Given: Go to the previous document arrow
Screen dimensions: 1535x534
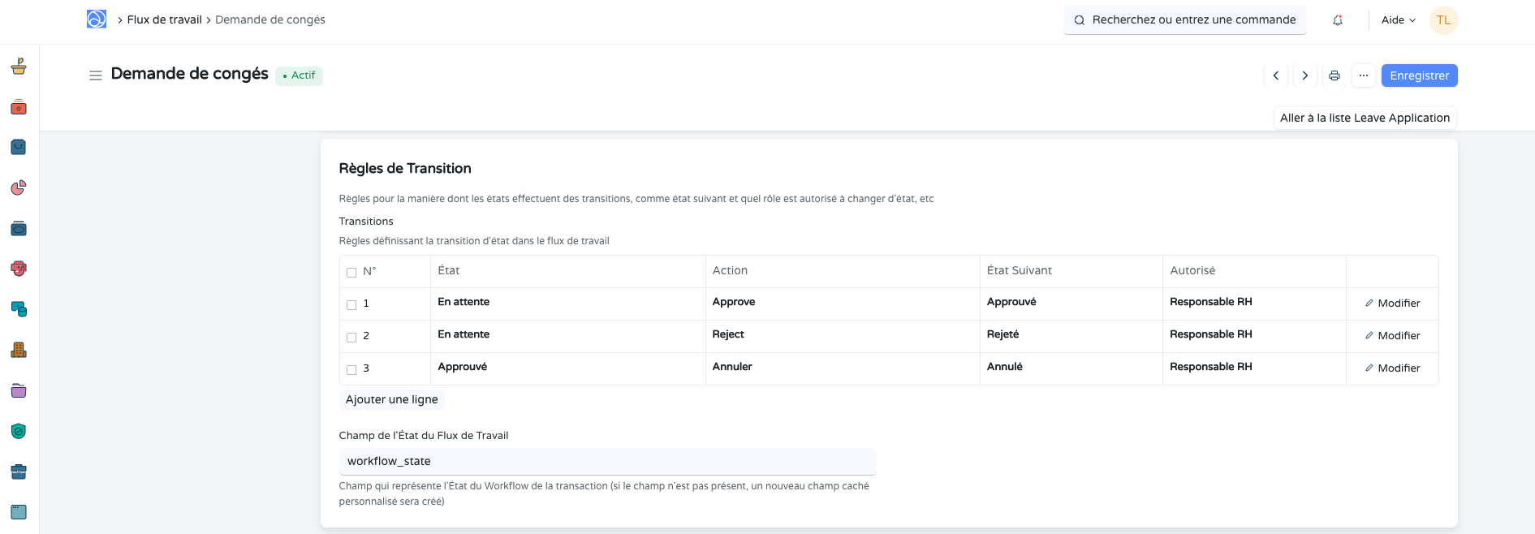Looking at the screenshot, I should pyautogui.click(x=1276, y=75).
